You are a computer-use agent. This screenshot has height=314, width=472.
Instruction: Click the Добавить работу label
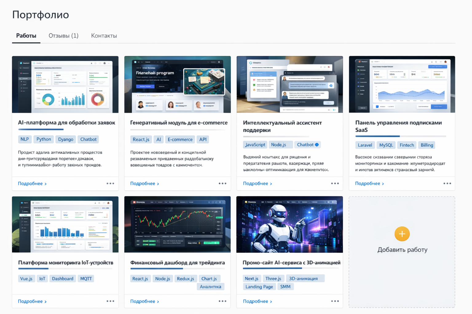pyautogui.click(x=402, y=250)
